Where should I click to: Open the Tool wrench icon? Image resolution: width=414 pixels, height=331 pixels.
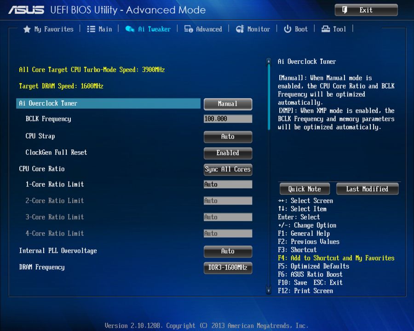click(325, 29)
